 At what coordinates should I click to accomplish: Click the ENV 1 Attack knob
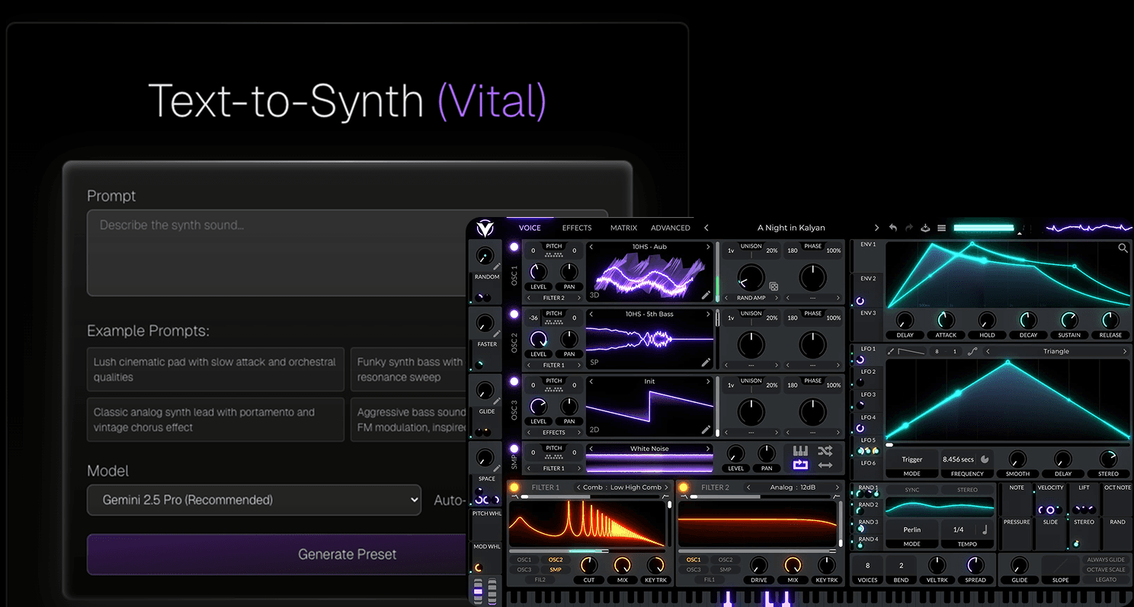[x=946, y=321]
